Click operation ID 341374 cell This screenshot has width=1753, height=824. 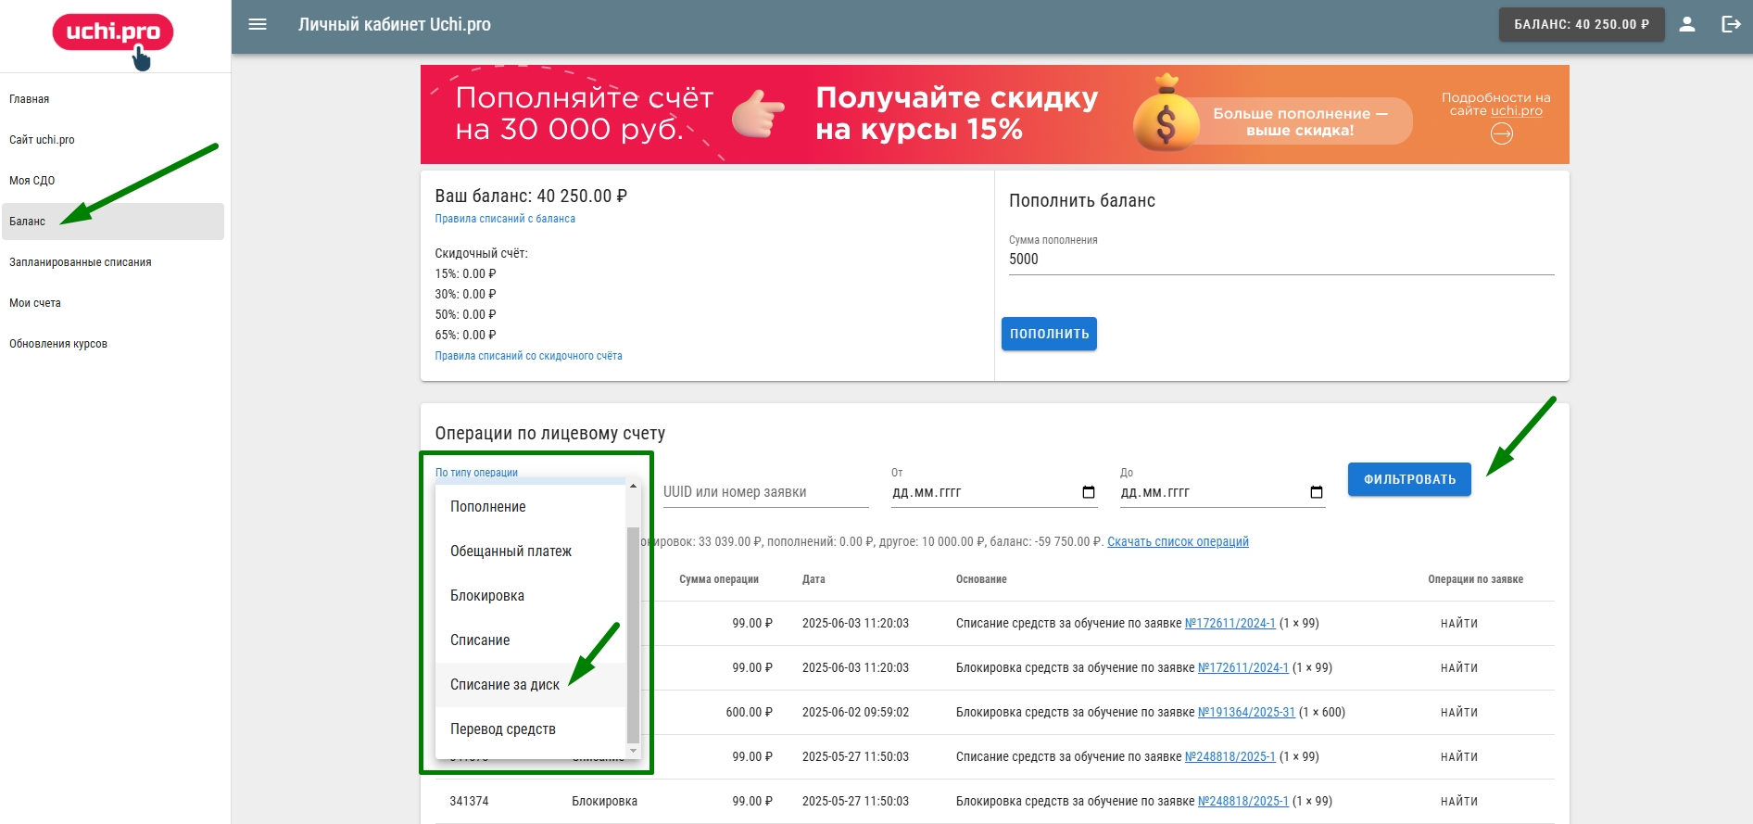(x=469, y=802)
